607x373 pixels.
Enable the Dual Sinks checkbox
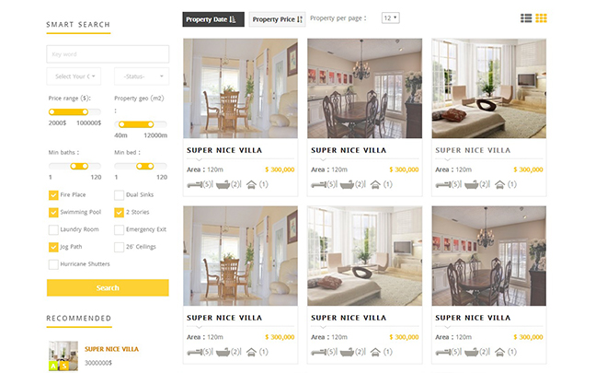120,195
